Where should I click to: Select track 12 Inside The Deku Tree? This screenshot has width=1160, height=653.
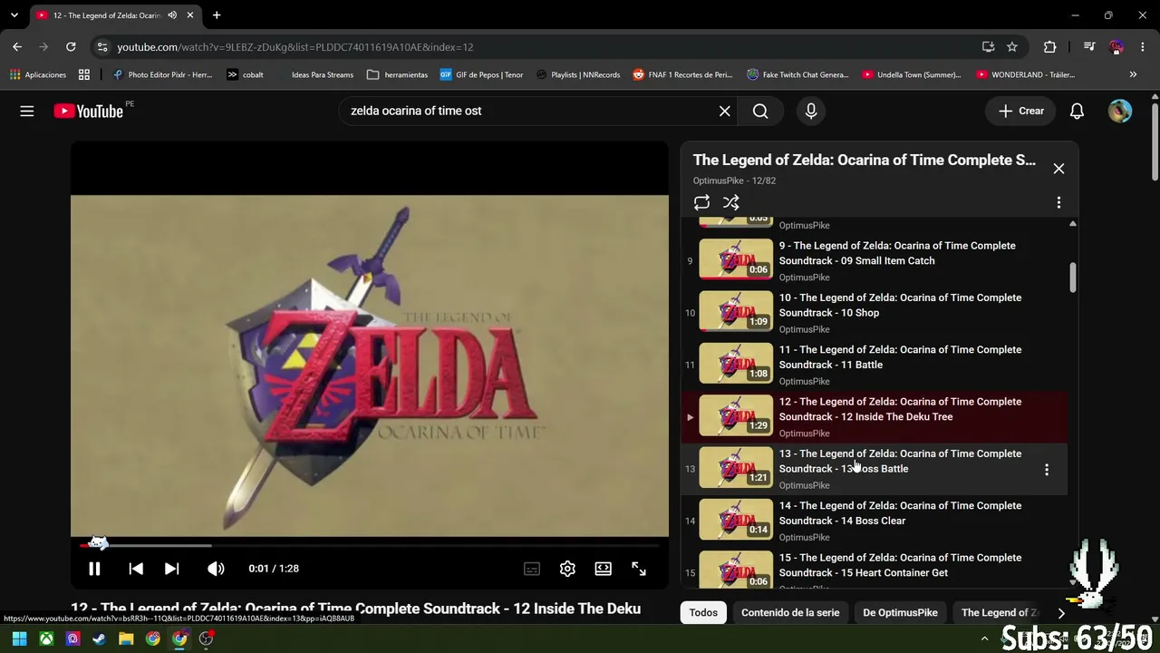pyautogui.click(x=875, y=417)
